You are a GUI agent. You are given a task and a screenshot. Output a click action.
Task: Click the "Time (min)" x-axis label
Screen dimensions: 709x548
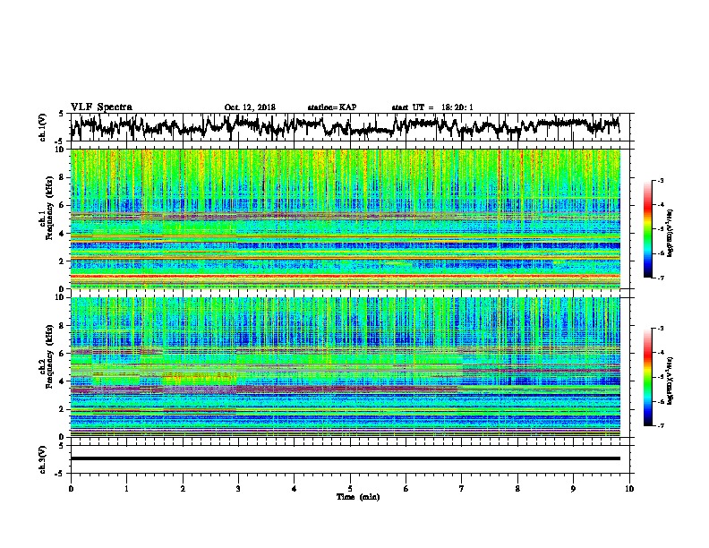[358, 497]
